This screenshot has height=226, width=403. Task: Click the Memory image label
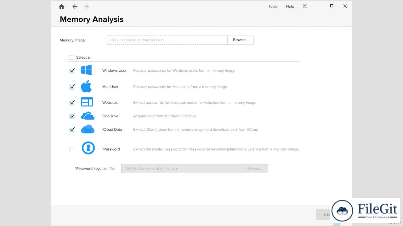[x=73, y=40]
